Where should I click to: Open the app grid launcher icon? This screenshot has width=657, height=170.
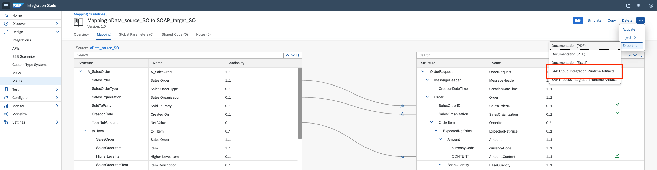639,6
